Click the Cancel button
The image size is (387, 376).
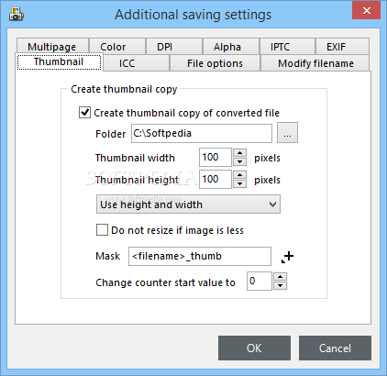click(x=335, y=348)
